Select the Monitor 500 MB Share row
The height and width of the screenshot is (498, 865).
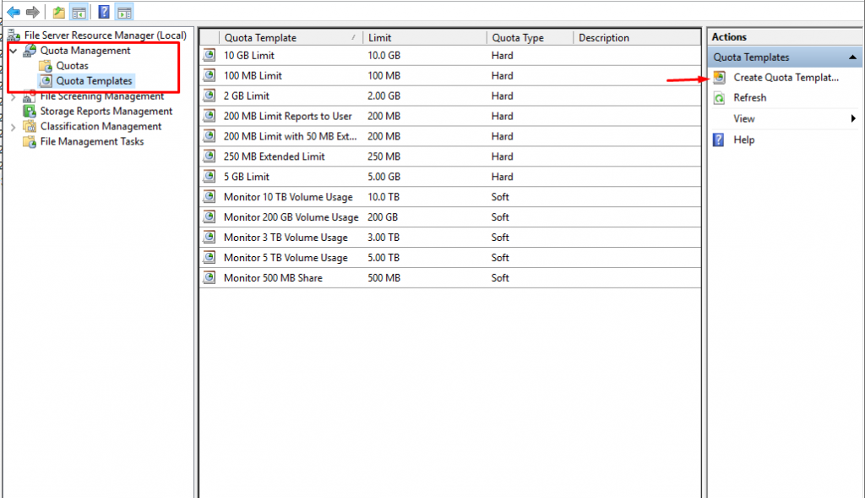(x=272, y=278)
